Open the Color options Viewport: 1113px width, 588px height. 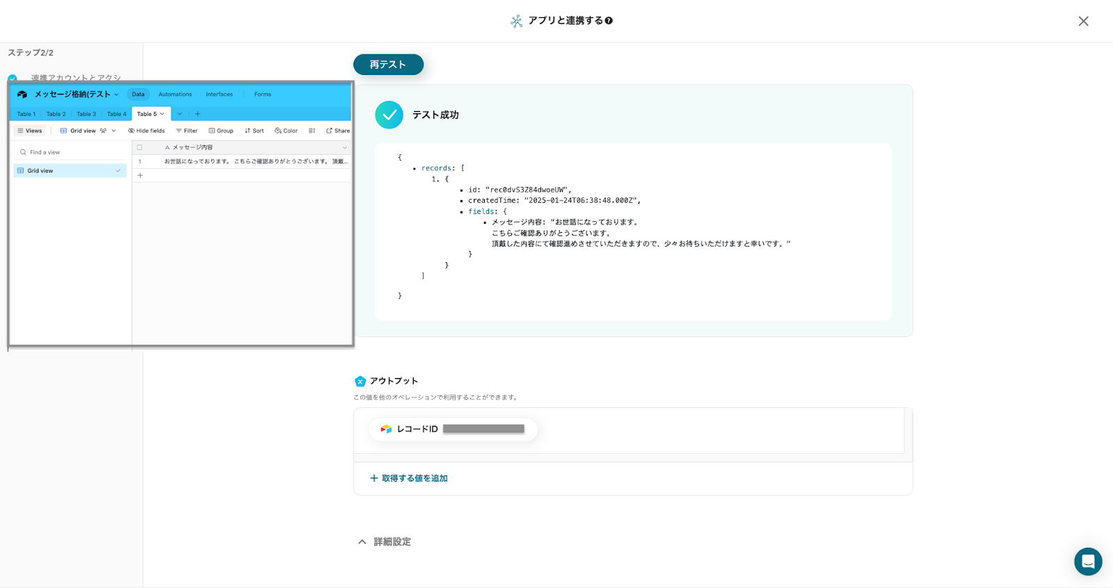(x=286, y=131)
